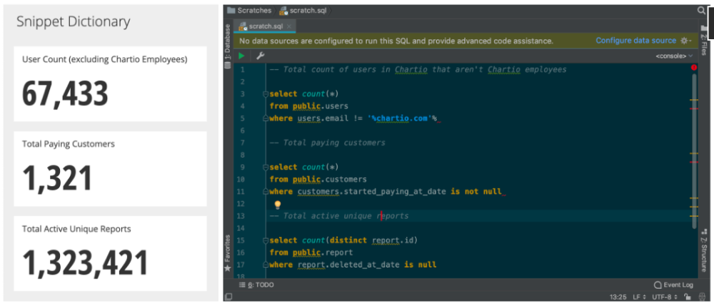
Task: Change UTF-8 file encoding in status bar
Action: click(664, 297)
